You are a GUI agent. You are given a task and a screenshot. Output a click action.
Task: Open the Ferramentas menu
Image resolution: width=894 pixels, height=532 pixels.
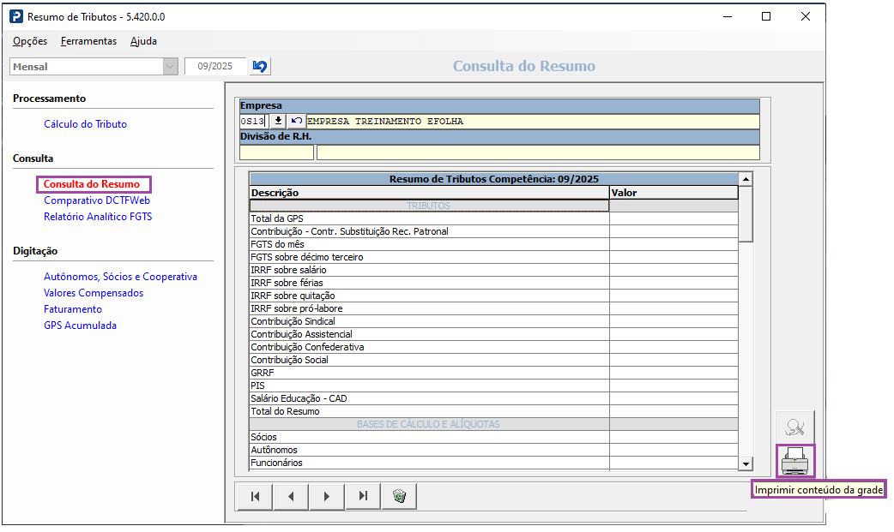pos(88,41)
